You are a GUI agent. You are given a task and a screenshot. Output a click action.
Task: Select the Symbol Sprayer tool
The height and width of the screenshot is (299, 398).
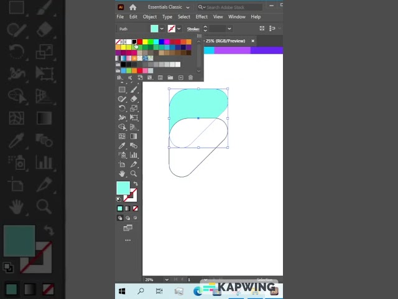122,155
